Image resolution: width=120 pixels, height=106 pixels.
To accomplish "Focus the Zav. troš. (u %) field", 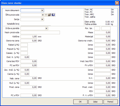I will tap(25, 70).
